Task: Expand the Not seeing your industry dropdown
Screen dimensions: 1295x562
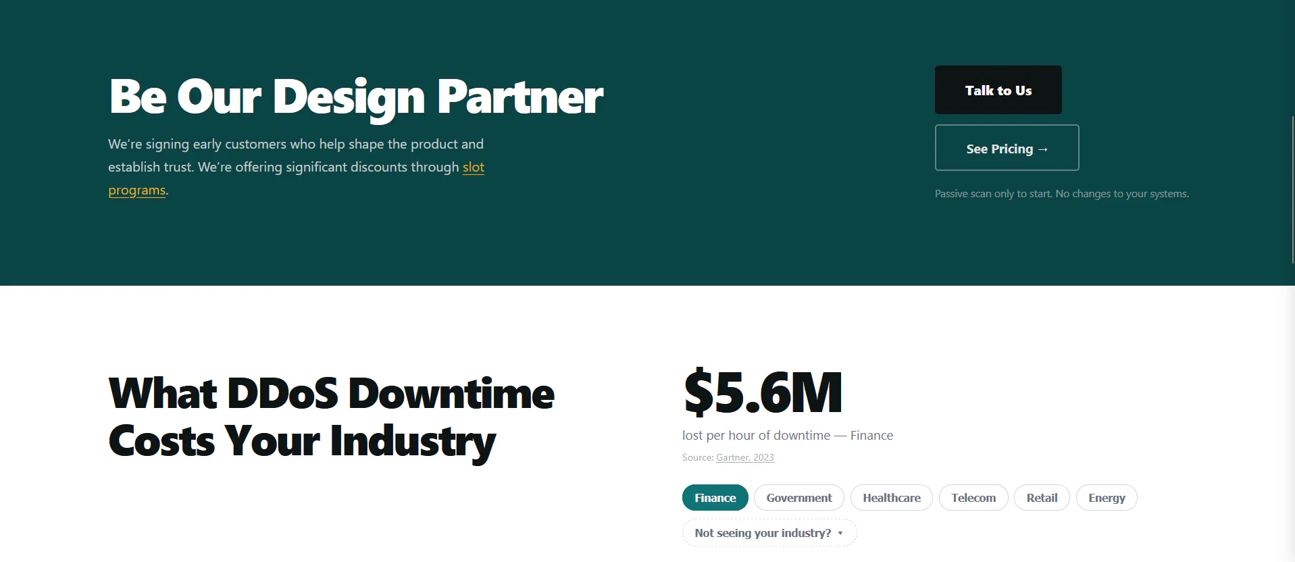Action: tap(769, 533)
